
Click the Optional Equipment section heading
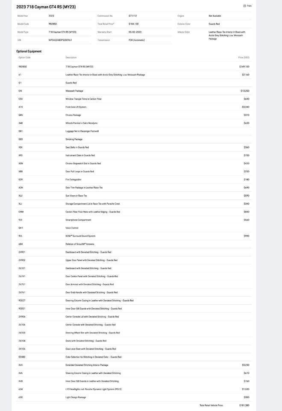click(29, 51)
